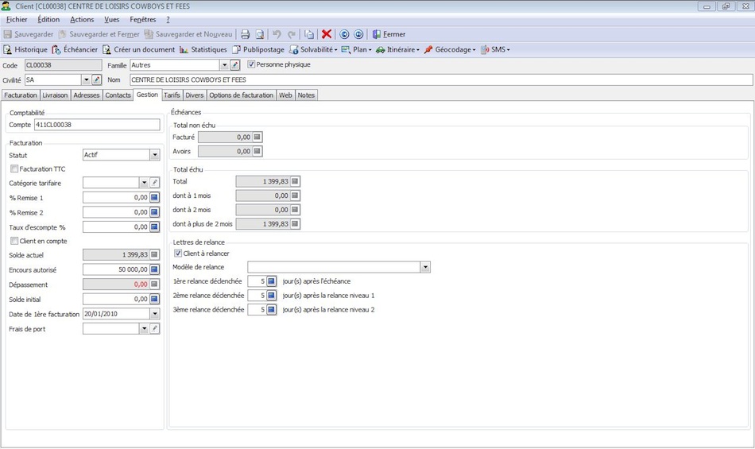Open calculator for Encours autorisé

click(x=154, y=269)
